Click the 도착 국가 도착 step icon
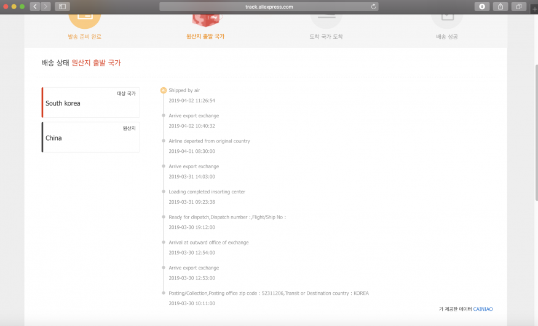538x326 pixels. (326, 20)
